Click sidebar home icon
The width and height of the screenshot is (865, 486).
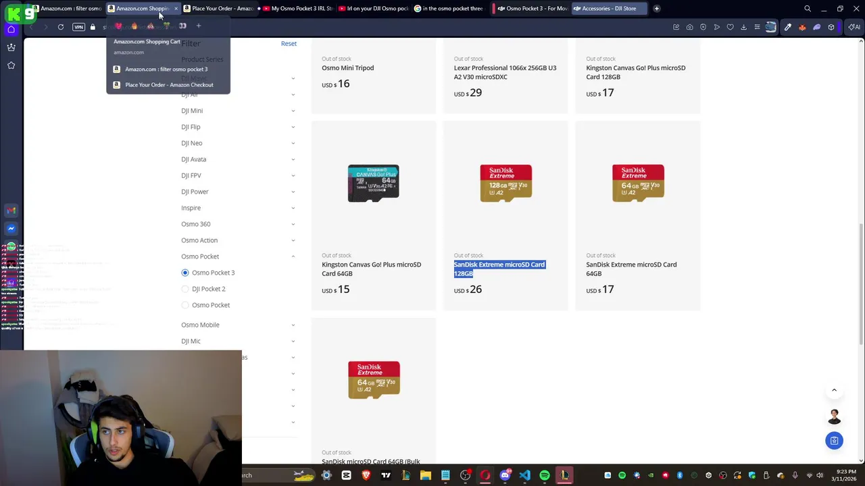(11, 29)
